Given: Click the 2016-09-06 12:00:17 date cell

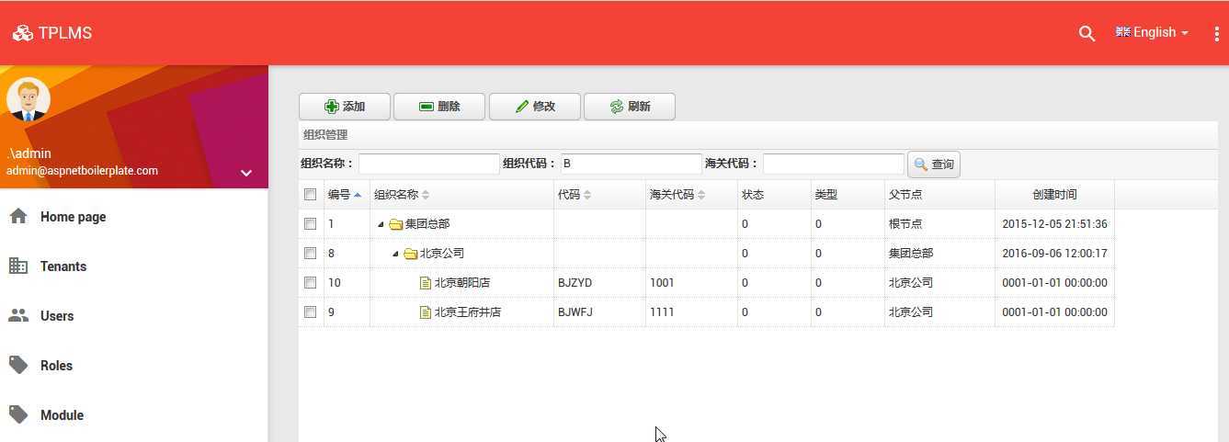Looking at the screenshot, I should (x=1054, y=254).
